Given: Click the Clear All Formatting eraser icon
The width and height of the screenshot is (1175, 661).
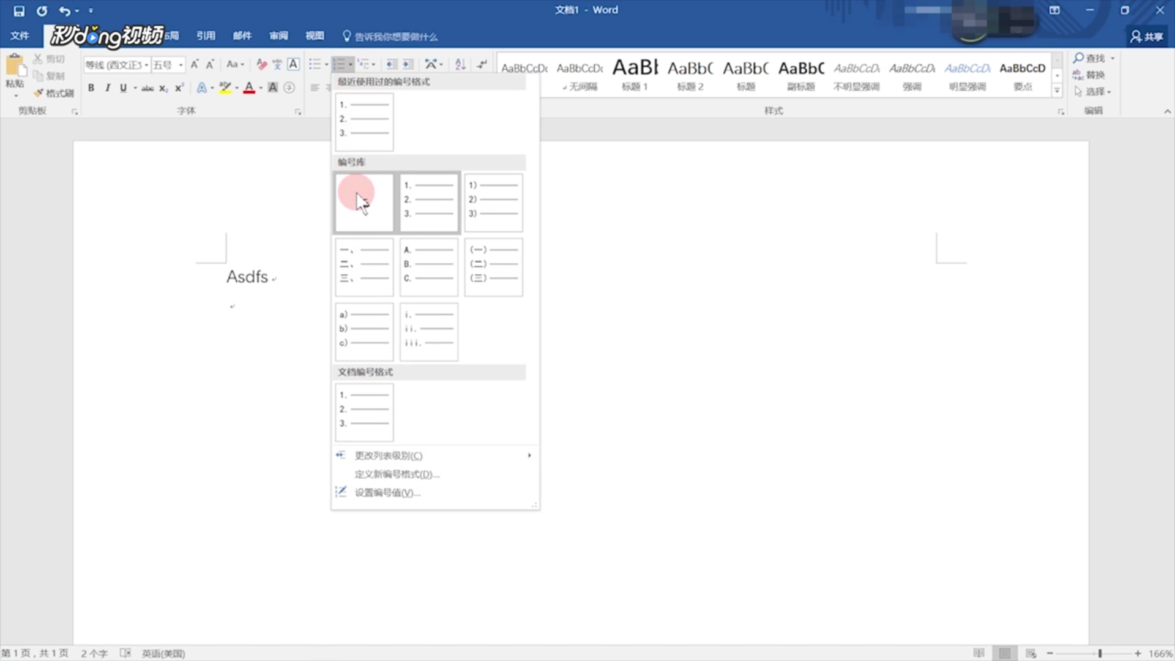Looking at the screenshot, I should tap(262, 64).
